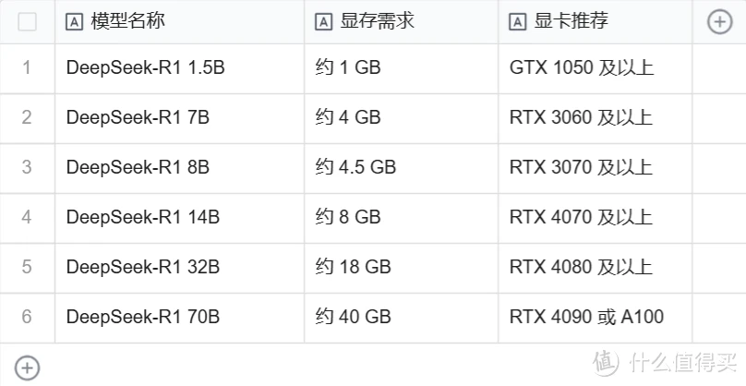Click the RTX 4090 或 A100 cell

click(x=596, y=318)
